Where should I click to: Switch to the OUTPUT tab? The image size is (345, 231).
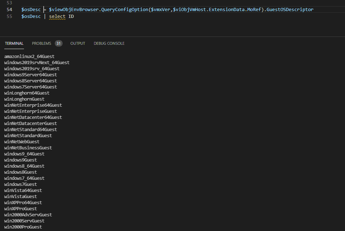click(x=78, y=43)
